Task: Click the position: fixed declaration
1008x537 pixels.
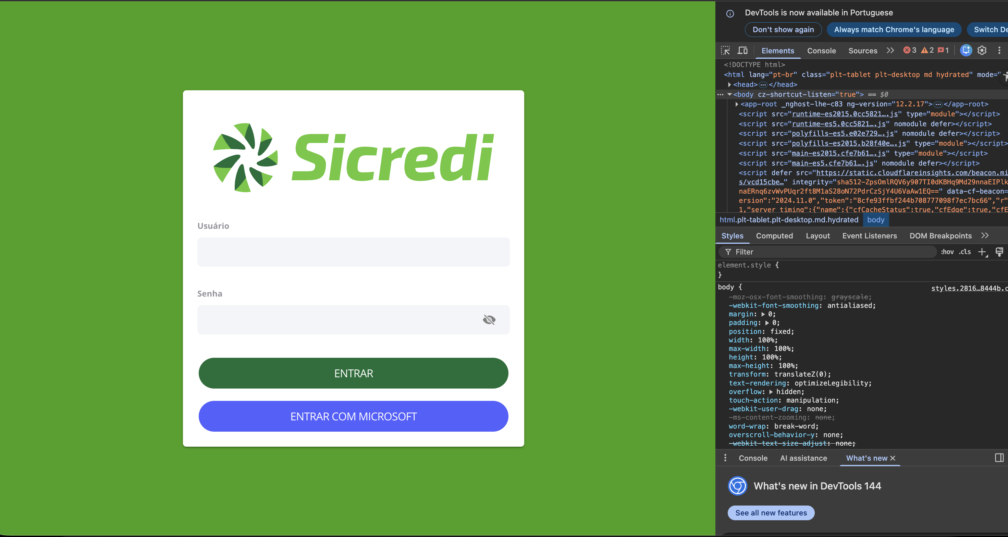Action: 761,331
